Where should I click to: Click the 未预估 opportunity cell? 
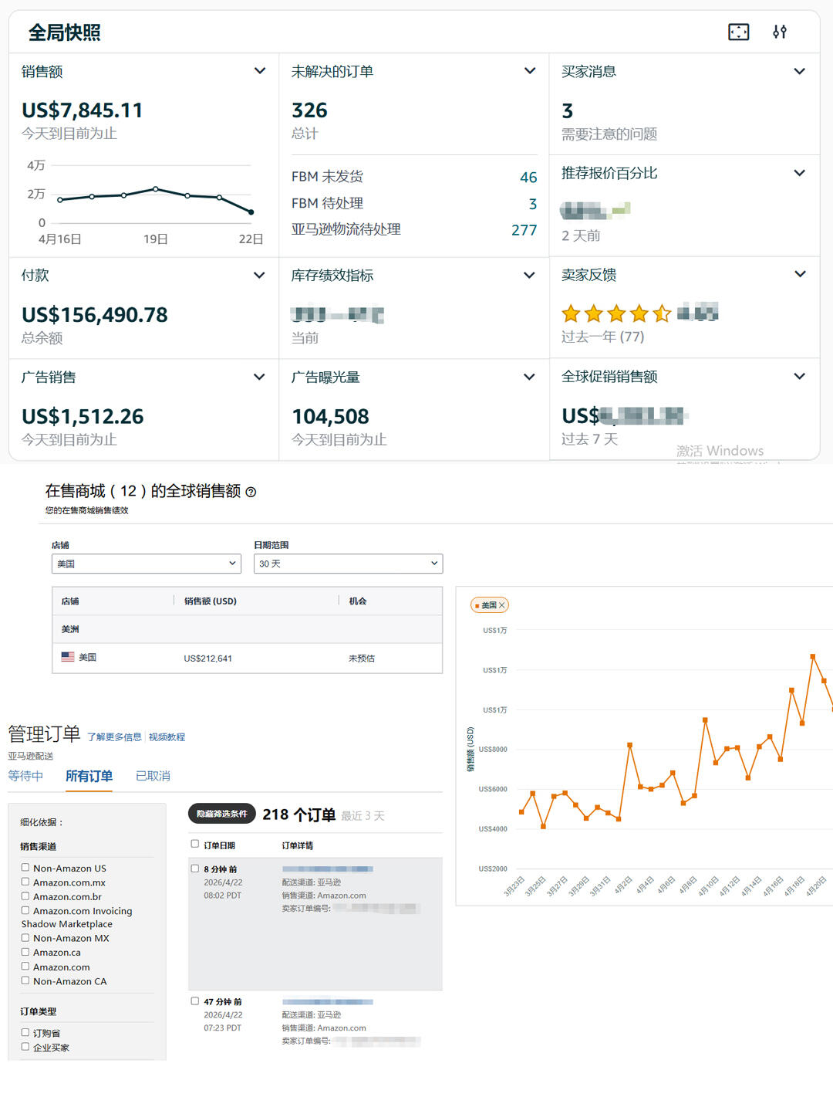pyautogui.click(x=362, y=659)
